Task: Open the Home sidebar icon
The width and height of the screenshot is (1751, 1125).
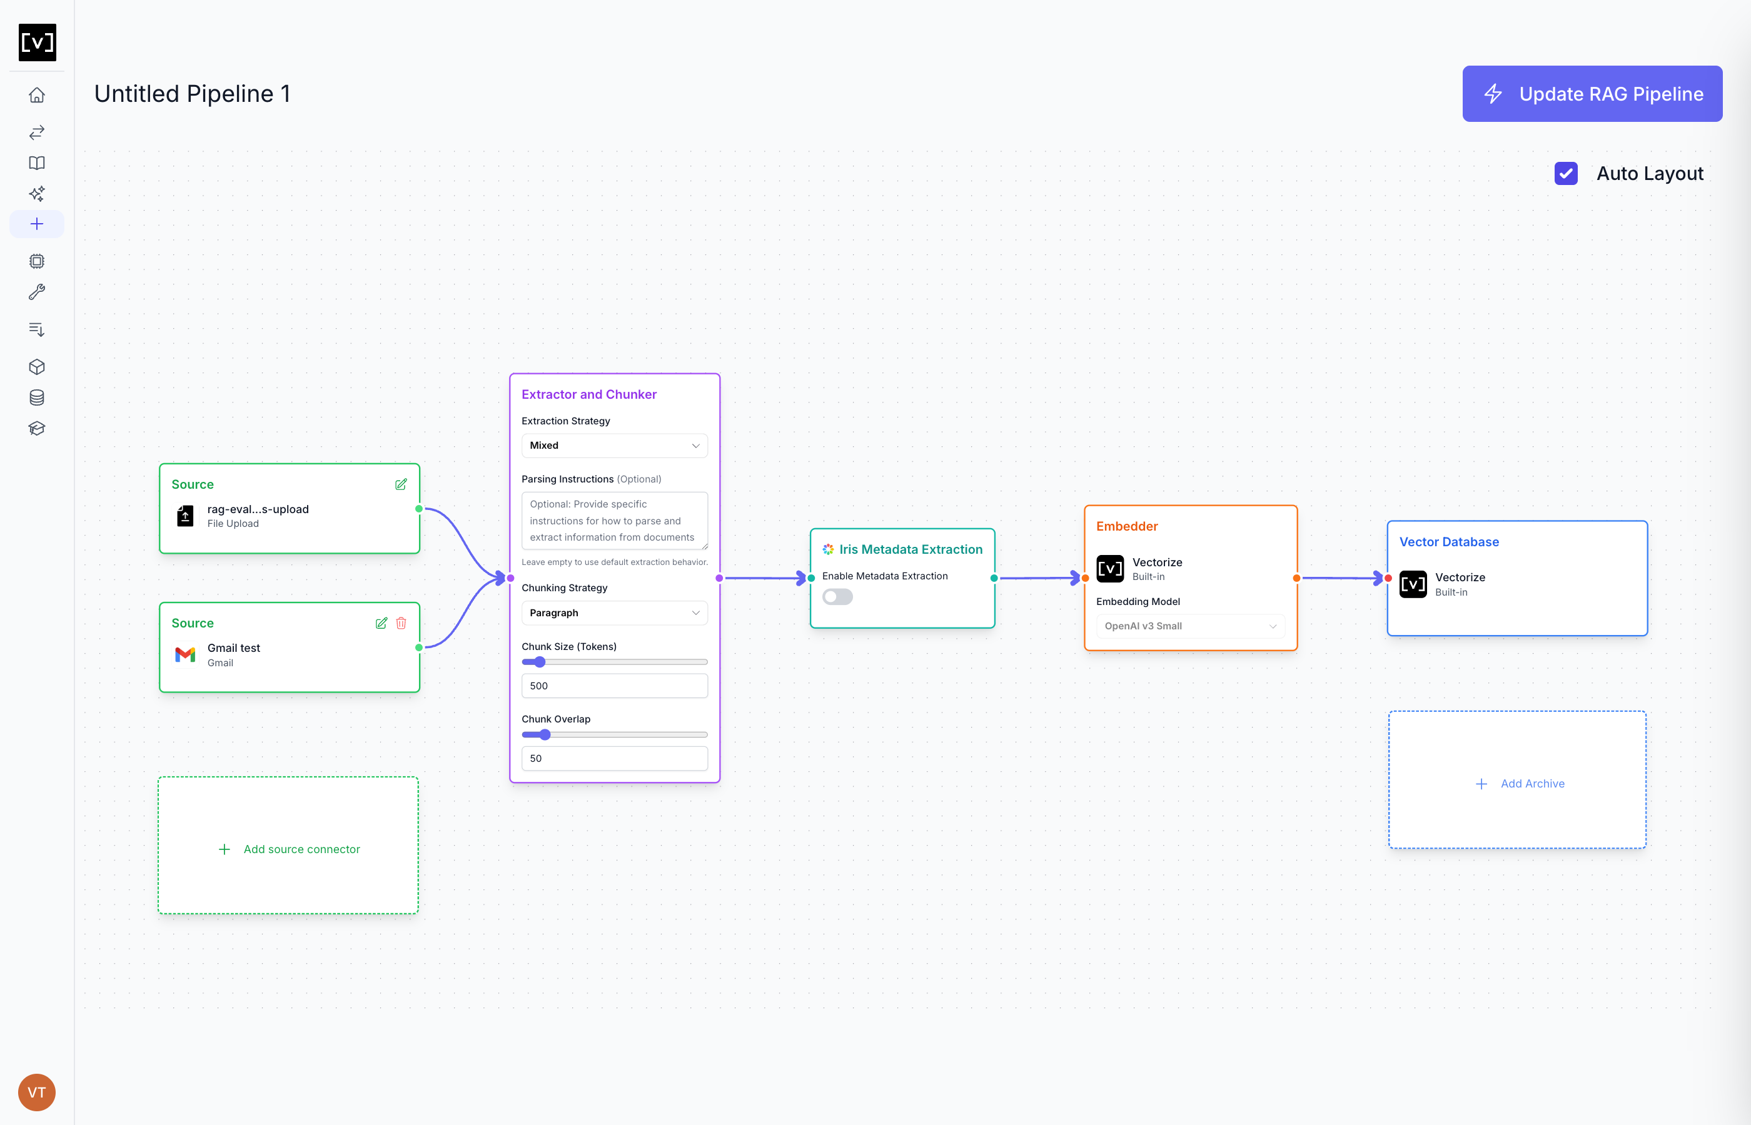Action: click(x=36, y=95)
